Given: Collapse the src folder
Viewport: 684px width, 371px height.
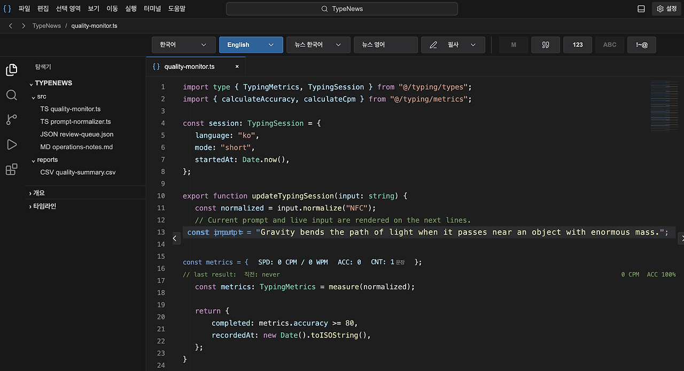Looking at the screenshot, I should [39, 96].
